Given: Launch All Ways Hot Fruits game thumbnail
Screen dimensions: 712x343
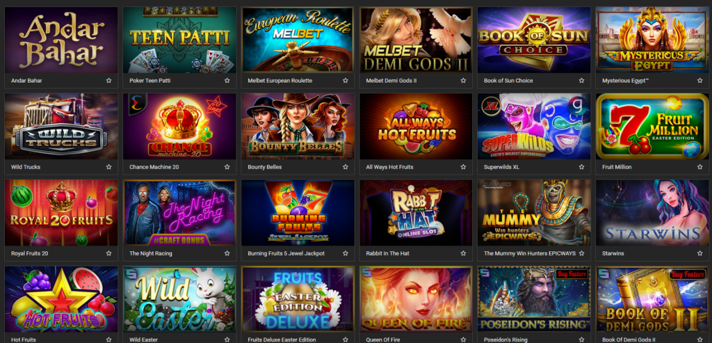Looking at the screenshot, I should pyautogui.click(x=416, y=127).
